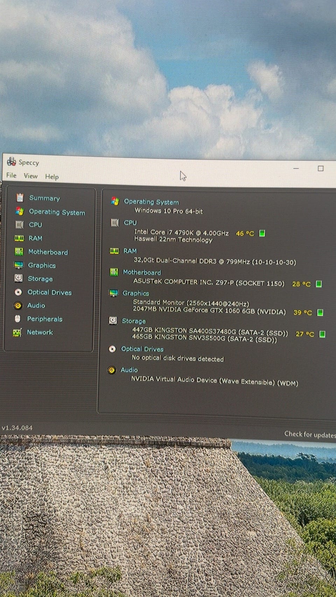Open the Motherboard heading in summary pane
Screen dimensions: 336x597
tap(142, 272)
